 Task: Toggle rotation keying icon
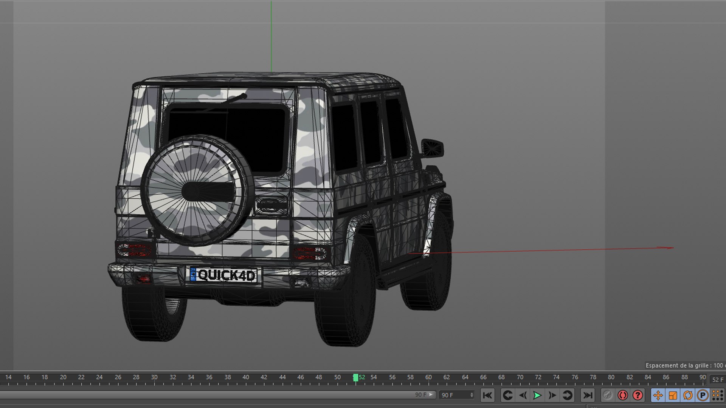click(688, 395)
